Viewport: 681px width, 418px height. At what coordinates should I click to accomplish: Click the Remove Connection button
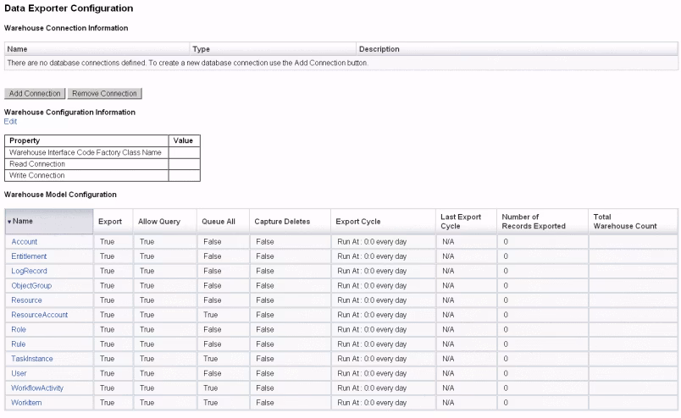click(104, 93)
